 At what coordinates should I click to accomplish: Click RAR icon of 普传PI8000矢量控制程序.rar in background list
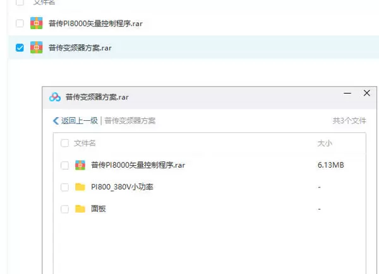[37, 23]
